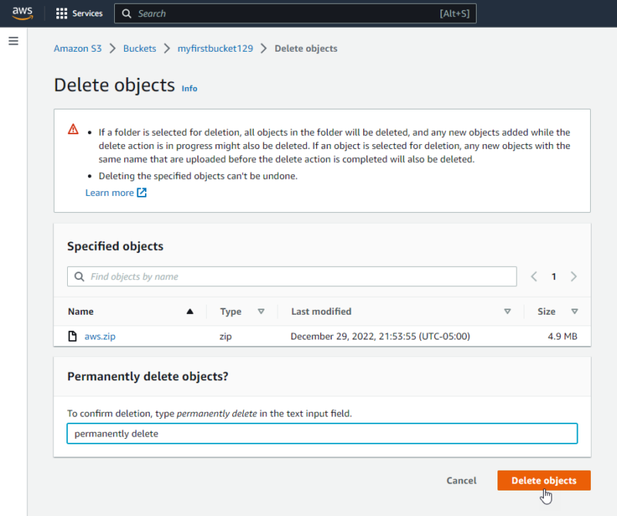Toggle the Size column filter
The width and height of the screenshot is (617, 516).
pos(575,311)
